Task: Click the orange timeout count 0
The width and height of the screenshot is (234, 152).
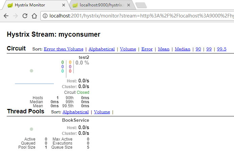Action: (70, 62)
